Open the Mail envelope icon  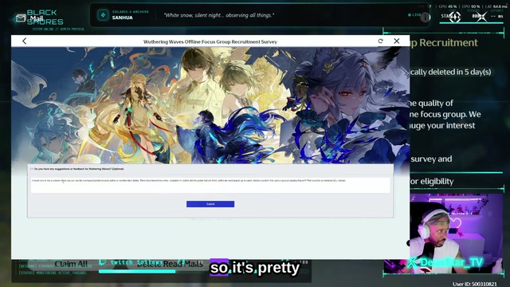tap(21, 18)
